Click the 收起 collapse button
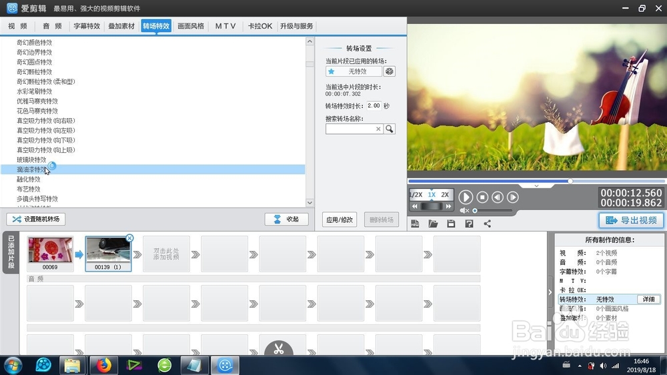Viewport: 667px width, 375px height. click(x=286, y=220)
